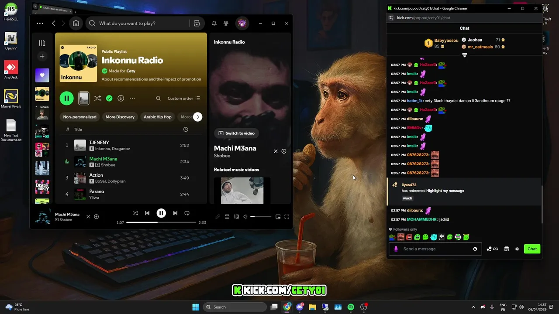
Task: Toggle saved-to-library green checkmark
Action: [109, 98]
